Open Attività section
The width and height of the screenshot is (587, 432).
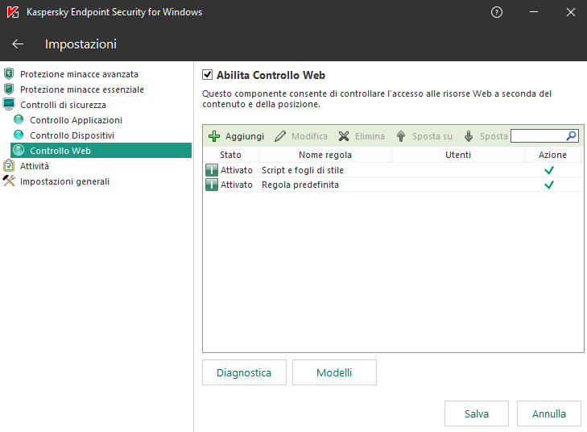pos(35,166)
